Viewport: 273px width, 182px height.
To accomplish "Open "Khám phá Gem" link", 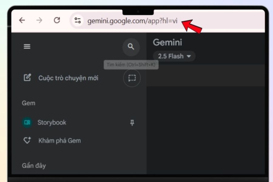I will click(x=59, y=141).
